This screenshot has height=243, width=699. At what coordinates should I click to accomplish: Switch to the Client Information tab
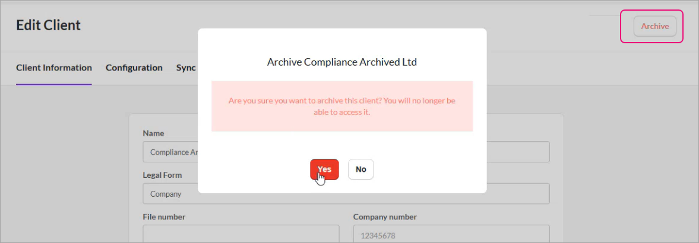(x=54, y=68)
